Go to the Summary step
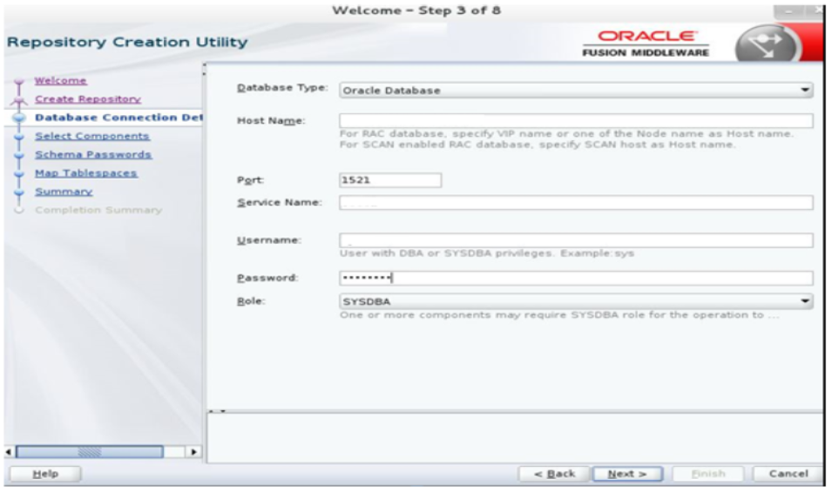Screen dimensions: 832x493 click(x=64, y=192)
